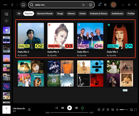Toggle the lyrics microphone icon
The width and height of the screenshot is (139, 116).
point(103,110)
